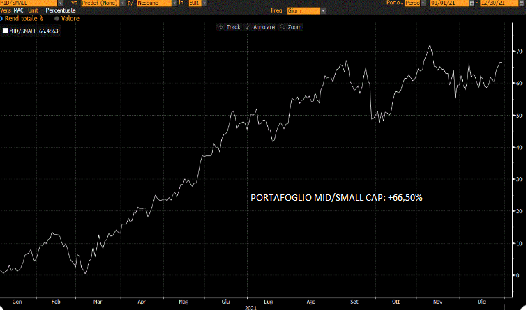This screenshot has width=526, height=310.
Task: Click the MID/SMALL security input field
Action: pyautogui.click(x=29, y=3)
